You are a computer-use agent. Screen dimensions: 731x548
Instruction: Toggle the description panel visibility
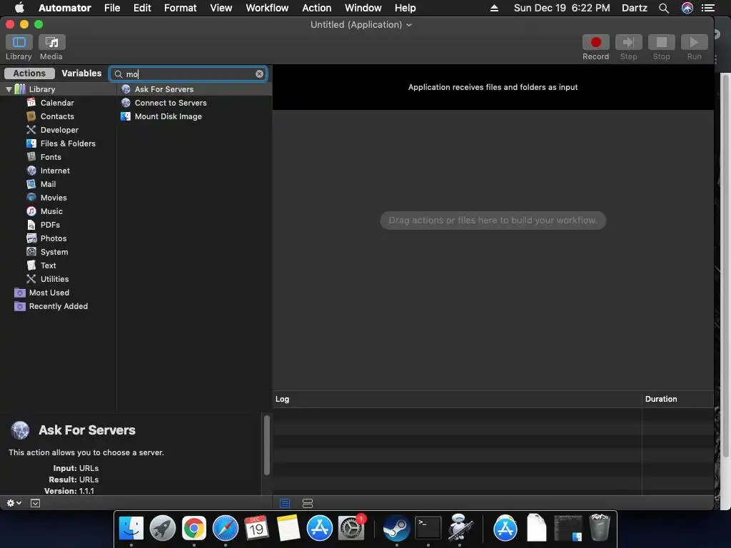click(x=35, y=503)
